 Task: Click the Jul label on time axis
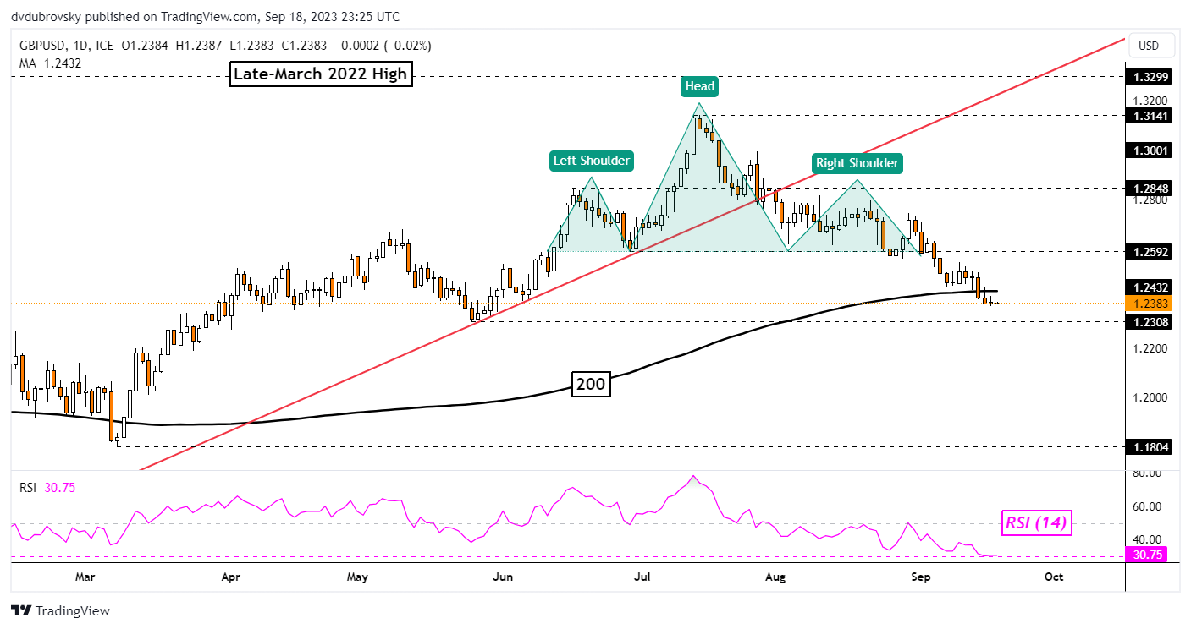point(642,577)
